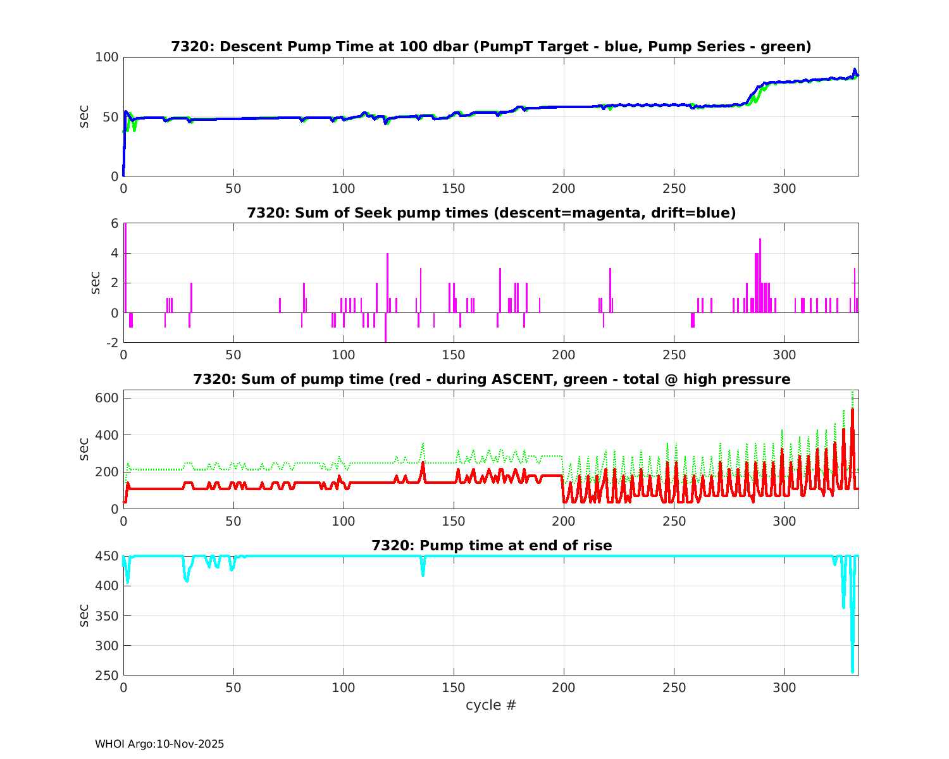Click the Sum of Seek pump times title
The height and width of the screenshot is (759, 949).
tap(491, 213)
